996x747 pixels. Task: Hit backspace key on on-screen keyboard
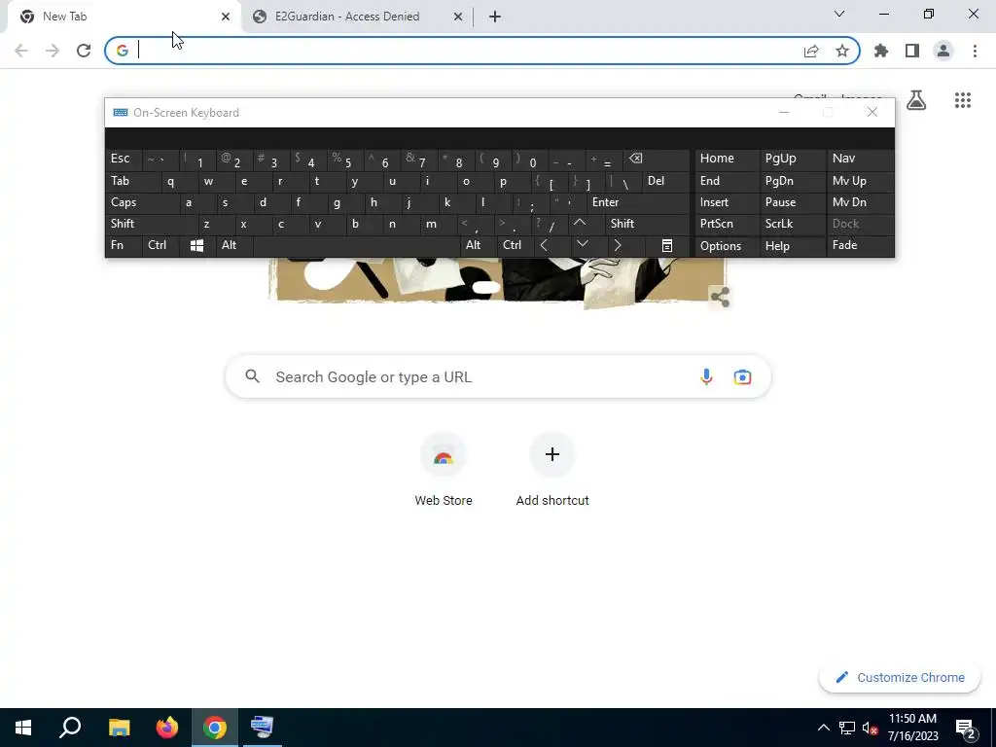[x=657, y=159]
